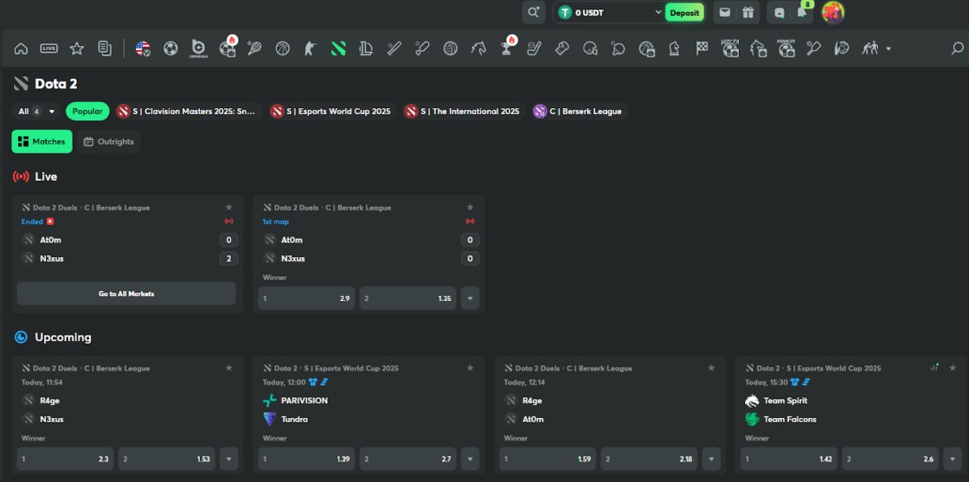Screen dimensions: 969x482
Task: Select the Horse racing icon
Action: tap(478, 48)
